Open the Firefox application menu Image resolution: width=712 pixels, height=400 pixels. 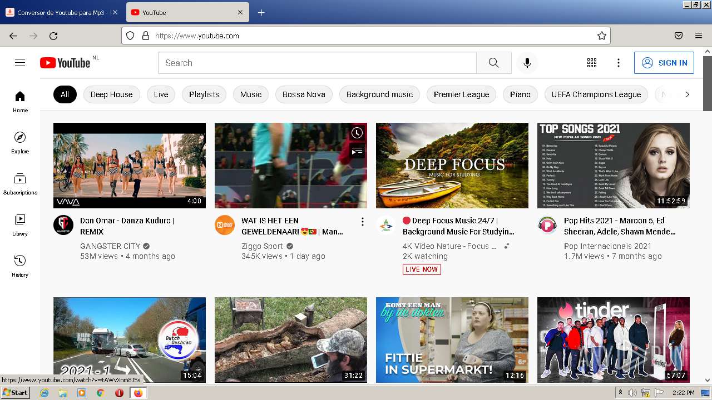click(699, 36)
